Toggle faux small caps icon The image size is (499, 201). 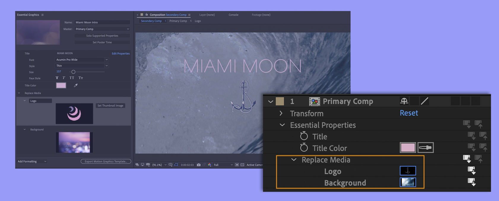click(x=81, y=78)
